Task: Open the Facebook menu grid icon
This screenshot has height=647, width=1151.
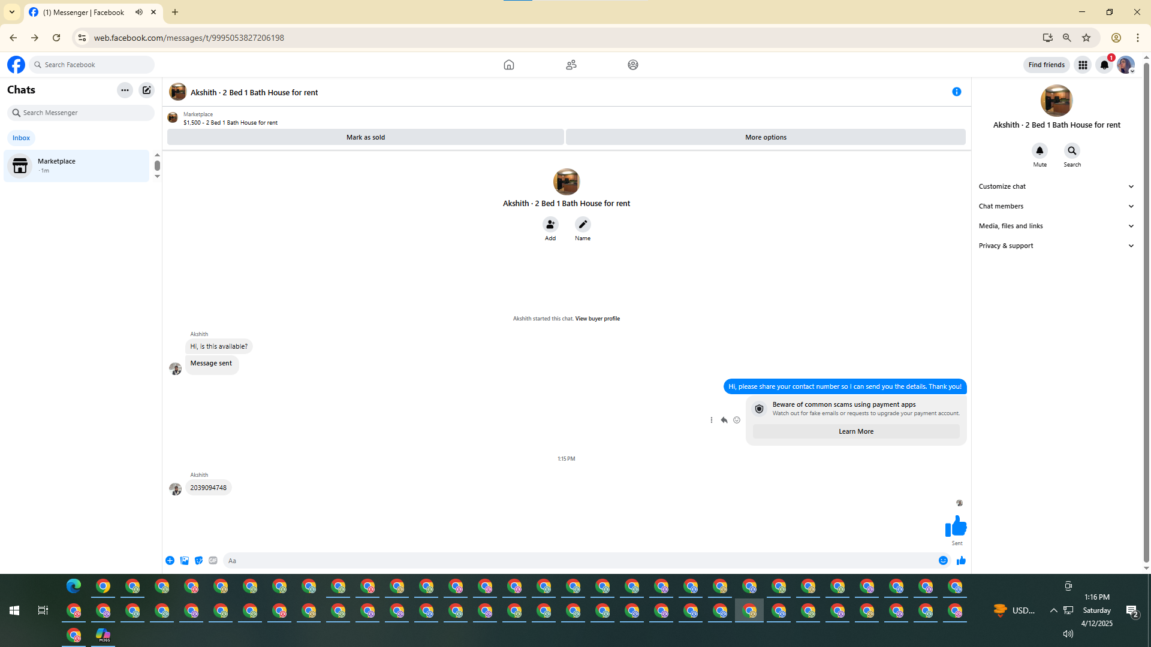Action: pos(1083,65)
